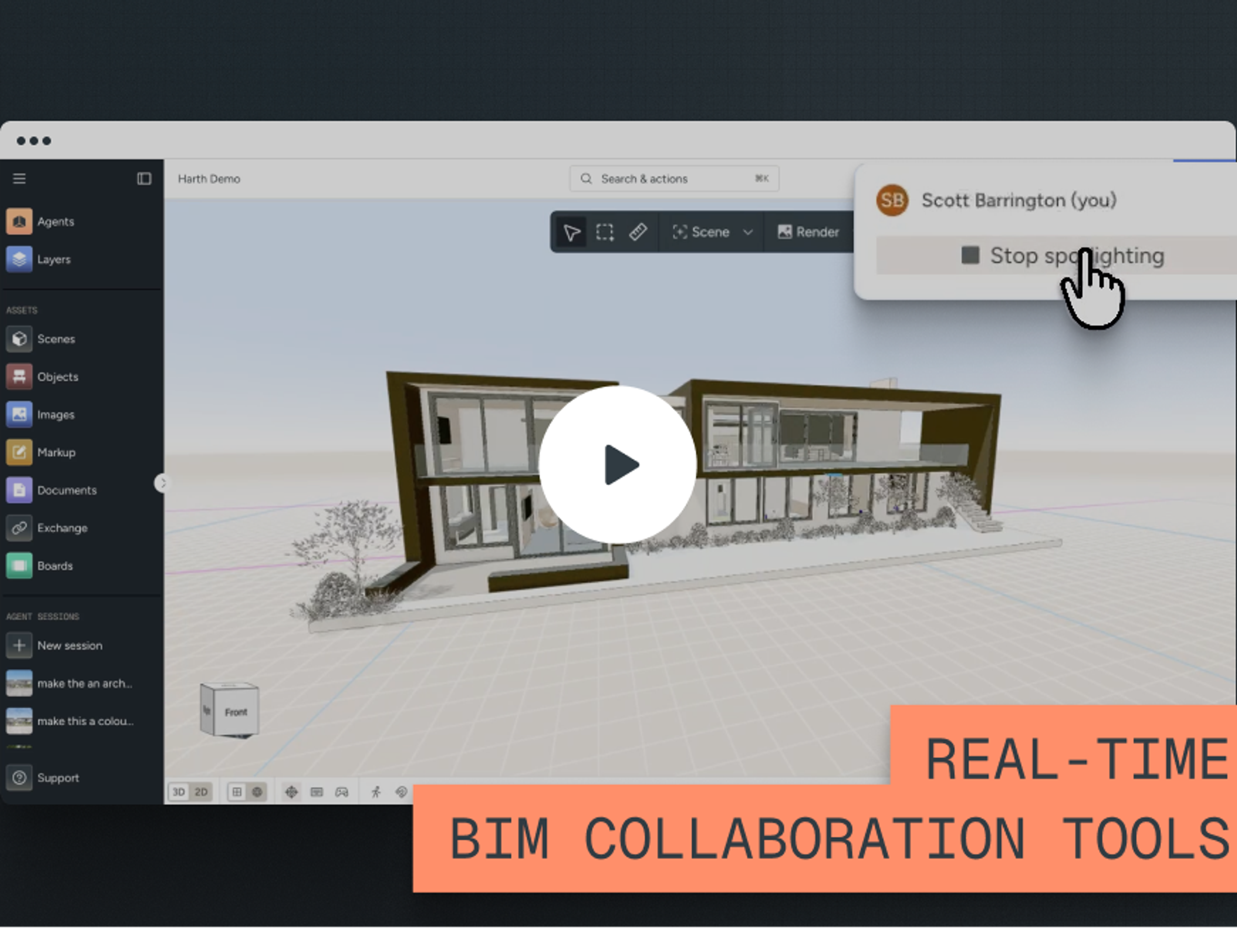Switch the viewport to 3D mode
Screen dimensions: 1237x928
(179, 791)
